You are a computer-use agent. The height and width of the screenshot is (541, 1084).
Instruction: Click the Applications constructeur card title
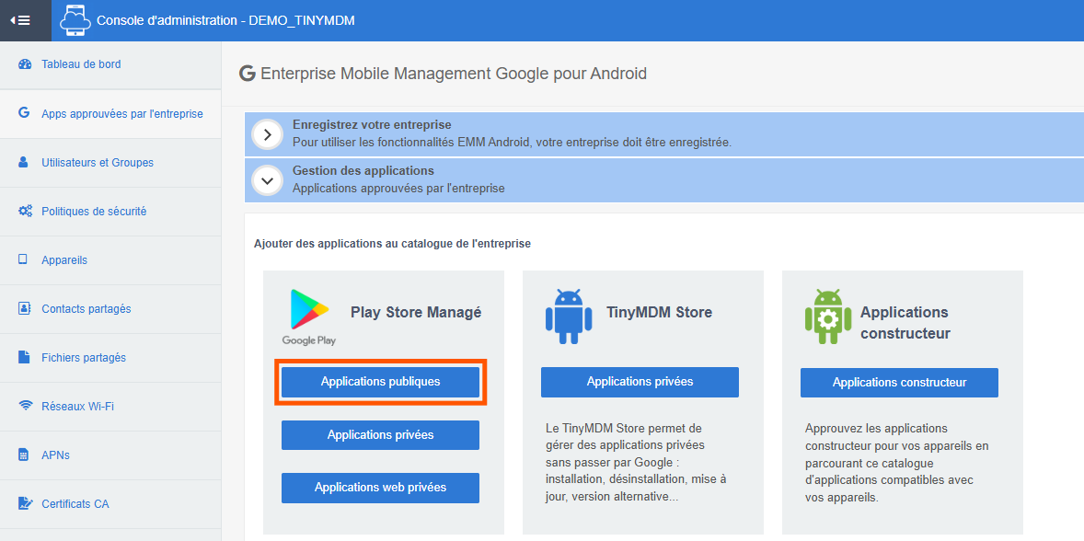coord(905,323)
